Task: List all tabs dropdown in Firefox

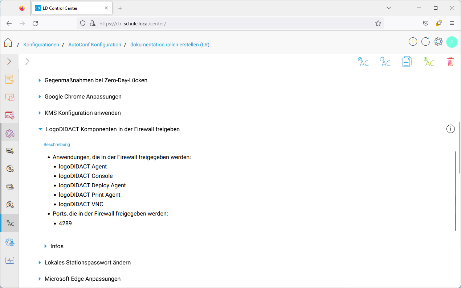Action: (x=389, y=8)
